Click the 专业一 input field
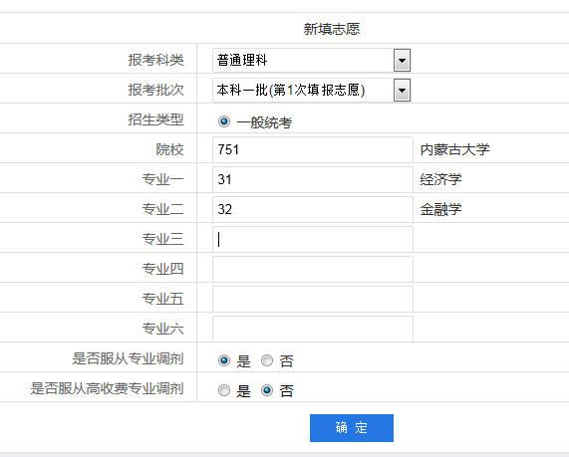 pos(313,179)
